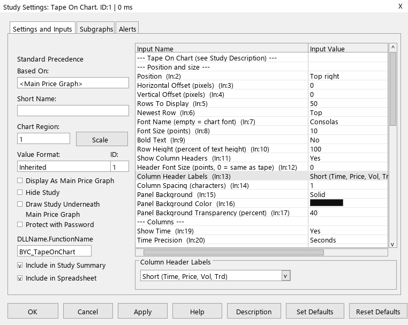This screenshot has height=325, width=408.
Task: Enable Display As Main Price Graph checkbox
Action: pos(20,180)
